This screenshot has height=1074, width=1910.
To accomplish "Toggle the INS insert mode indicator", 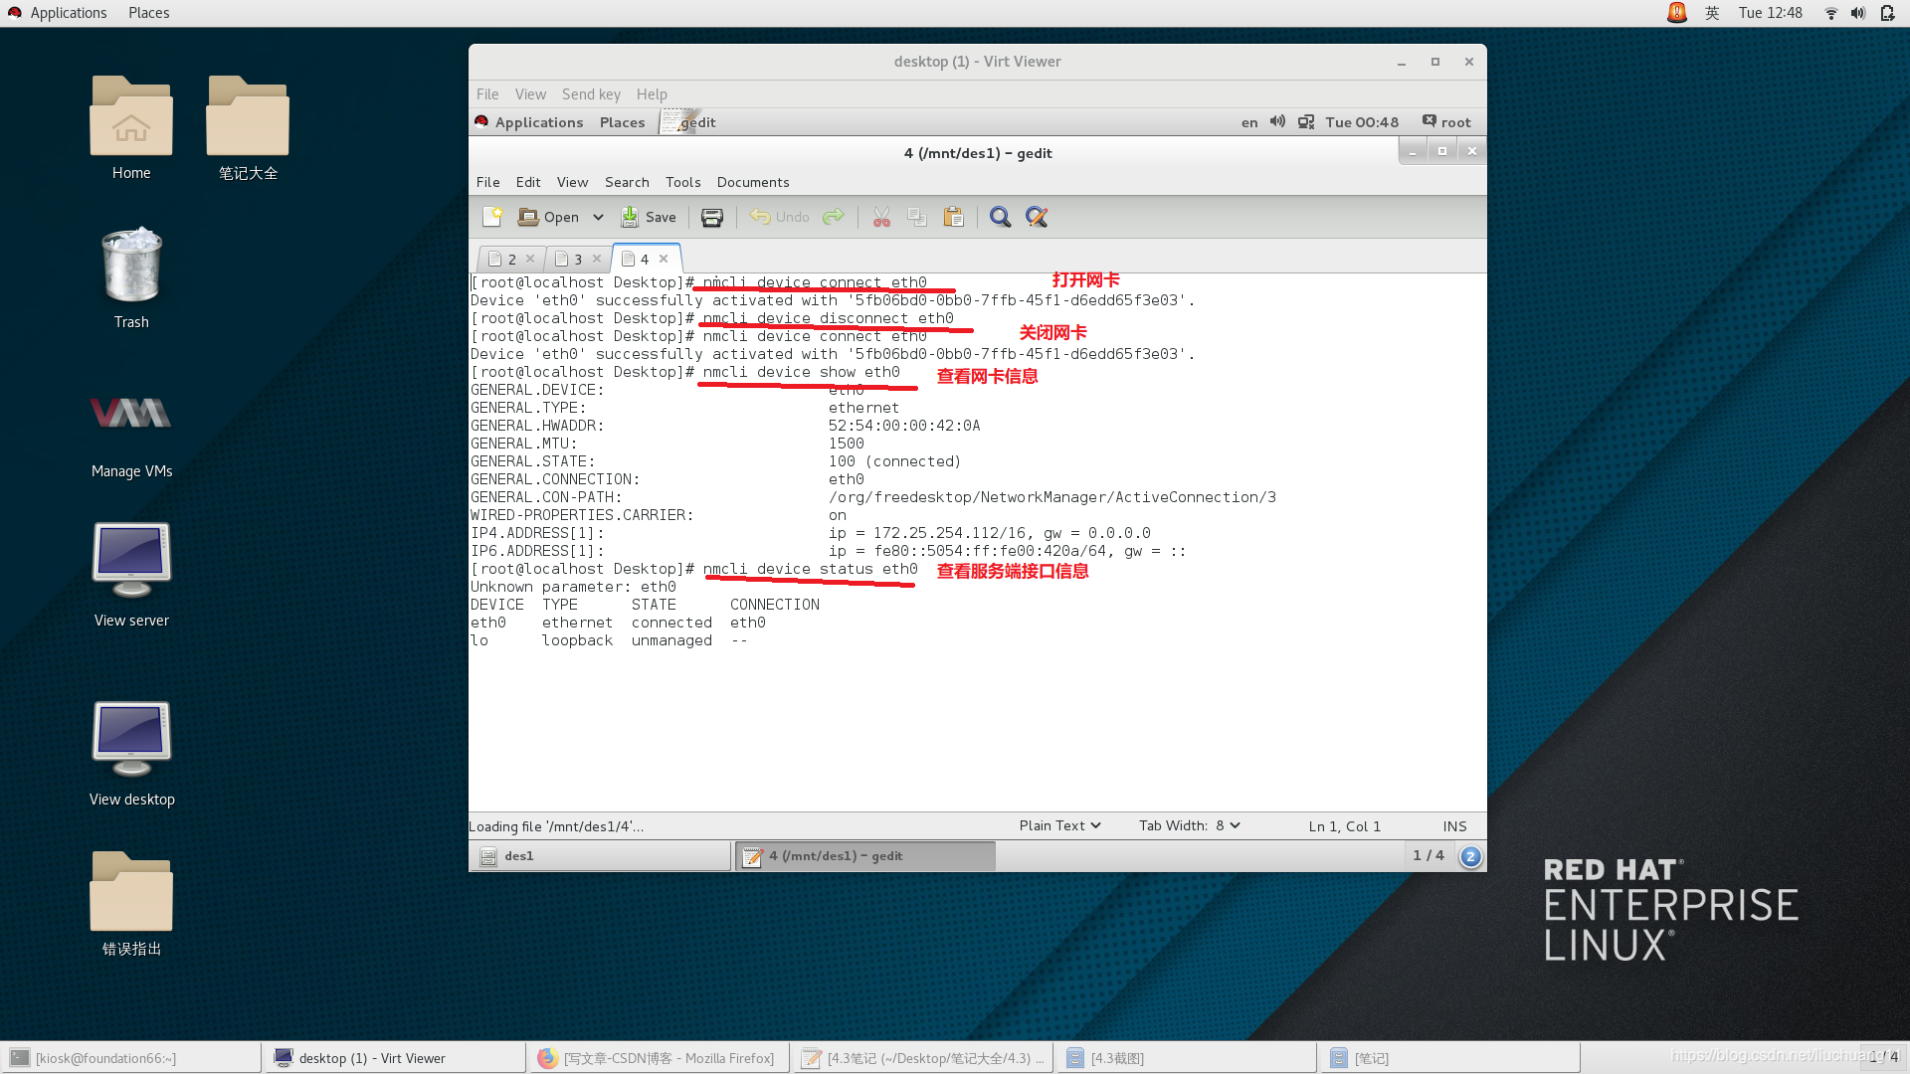I will coord(1454,826).
